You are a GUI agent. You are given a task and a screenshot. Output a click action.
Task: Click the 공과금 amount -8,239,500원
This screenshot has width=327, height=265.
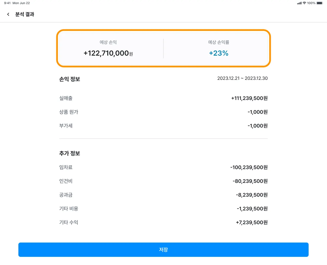(x=252, y=195)
